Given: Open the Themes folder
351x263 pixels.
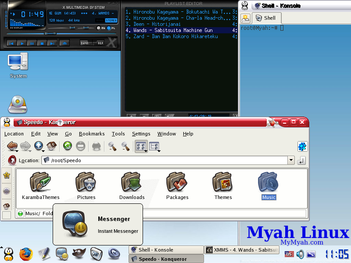Looking at the screenshot, I should pos(223,185).
